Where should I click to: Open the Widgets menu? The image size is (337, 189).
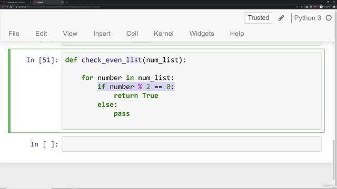click(x=202, y=34)
